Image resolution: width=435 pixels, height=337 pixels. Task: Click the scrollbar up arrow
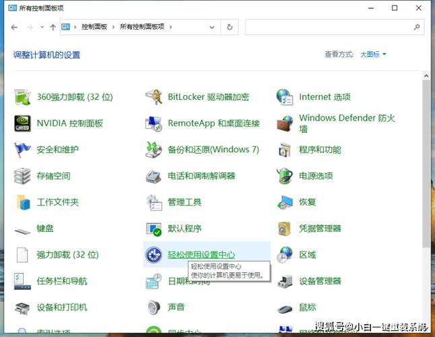[x=426, y=75]
